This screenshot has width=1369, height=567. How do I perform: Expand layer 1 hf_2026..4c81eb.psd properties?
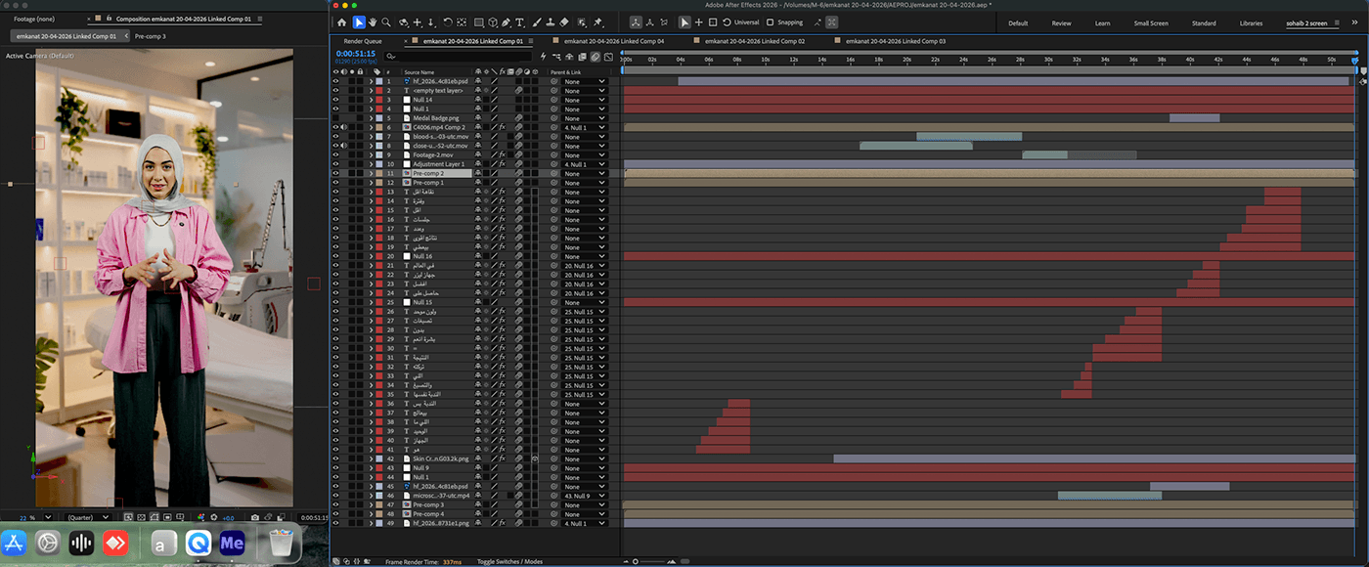click(x=371, y=81)
